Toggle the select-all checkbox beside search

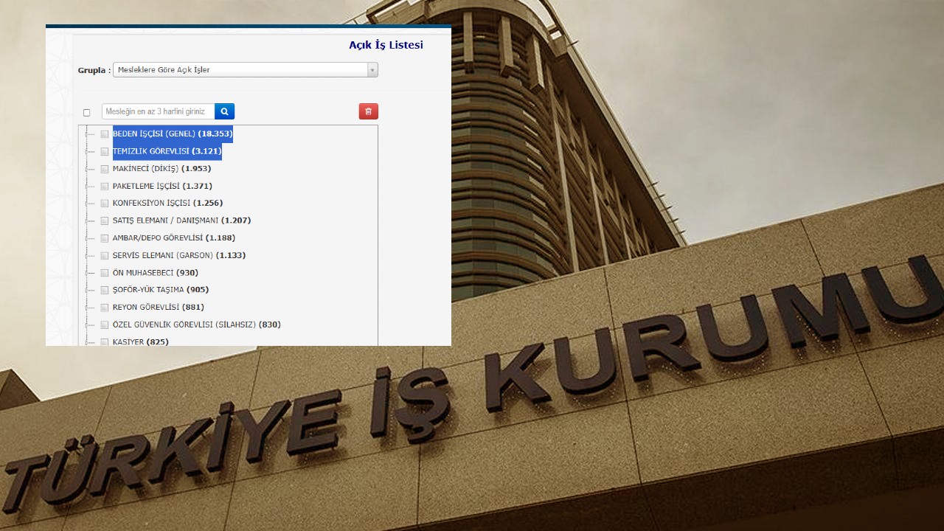[86, 113]
